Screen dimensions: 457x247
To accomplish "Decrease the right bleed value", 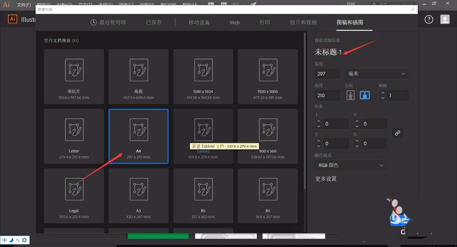I will 357,146.
